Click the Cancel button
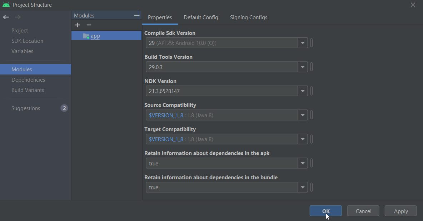Image resolution: width=423 pixels, height=221 pixels. [x=363, y=211]
